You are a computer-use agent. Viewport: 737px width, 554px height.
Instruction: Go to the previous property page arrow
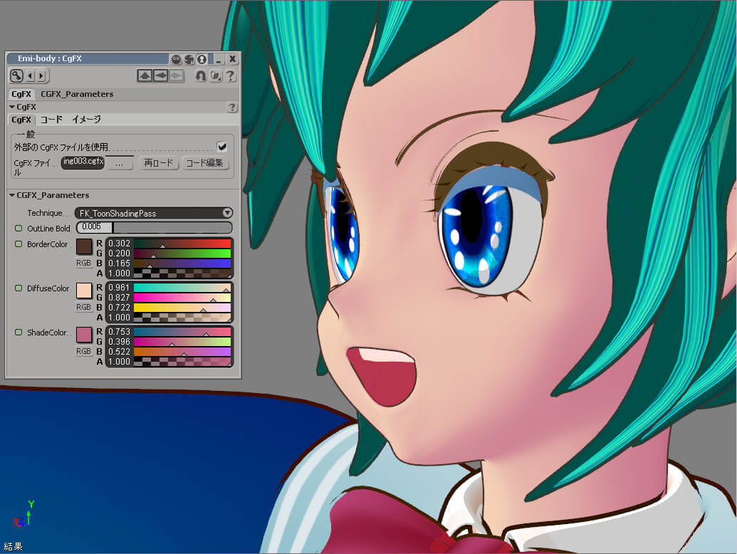point(31,75)
